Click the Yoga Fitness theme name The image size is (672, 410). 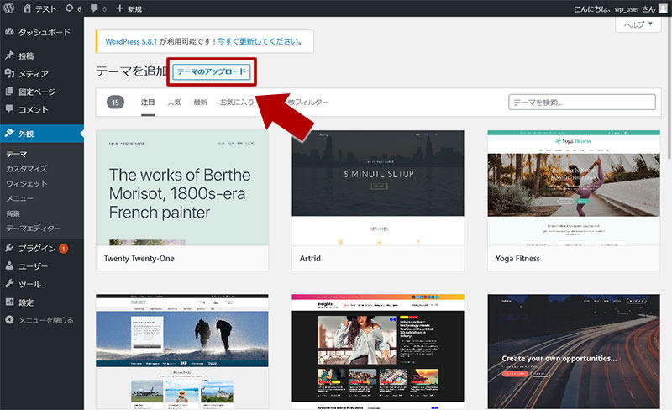tap(517, 259)
